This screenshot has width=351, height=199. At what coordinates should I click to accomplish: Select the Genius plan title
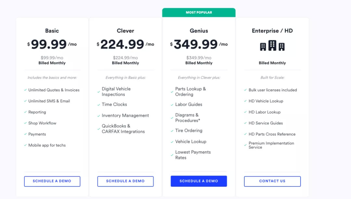click(199, 31)
